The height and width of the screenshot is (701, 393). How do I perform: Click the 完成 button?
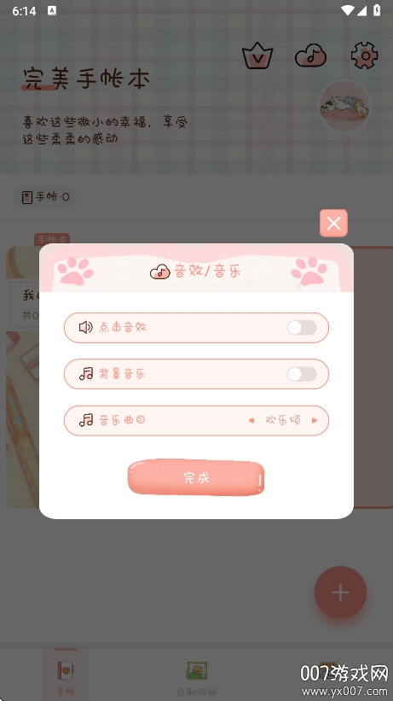tap(196, 478)
